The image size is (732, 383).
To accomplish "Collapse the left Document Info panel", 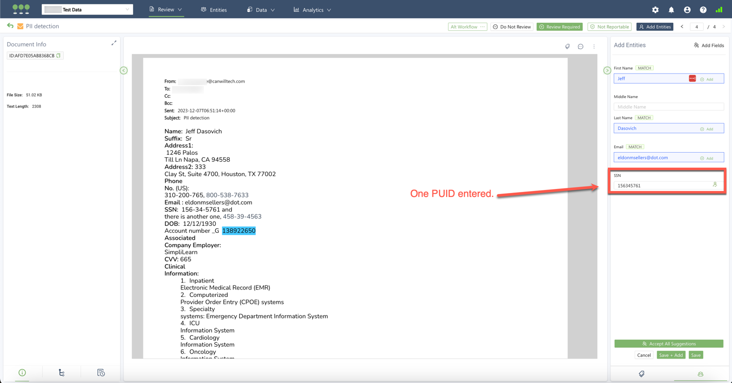I will coord(124,71).
